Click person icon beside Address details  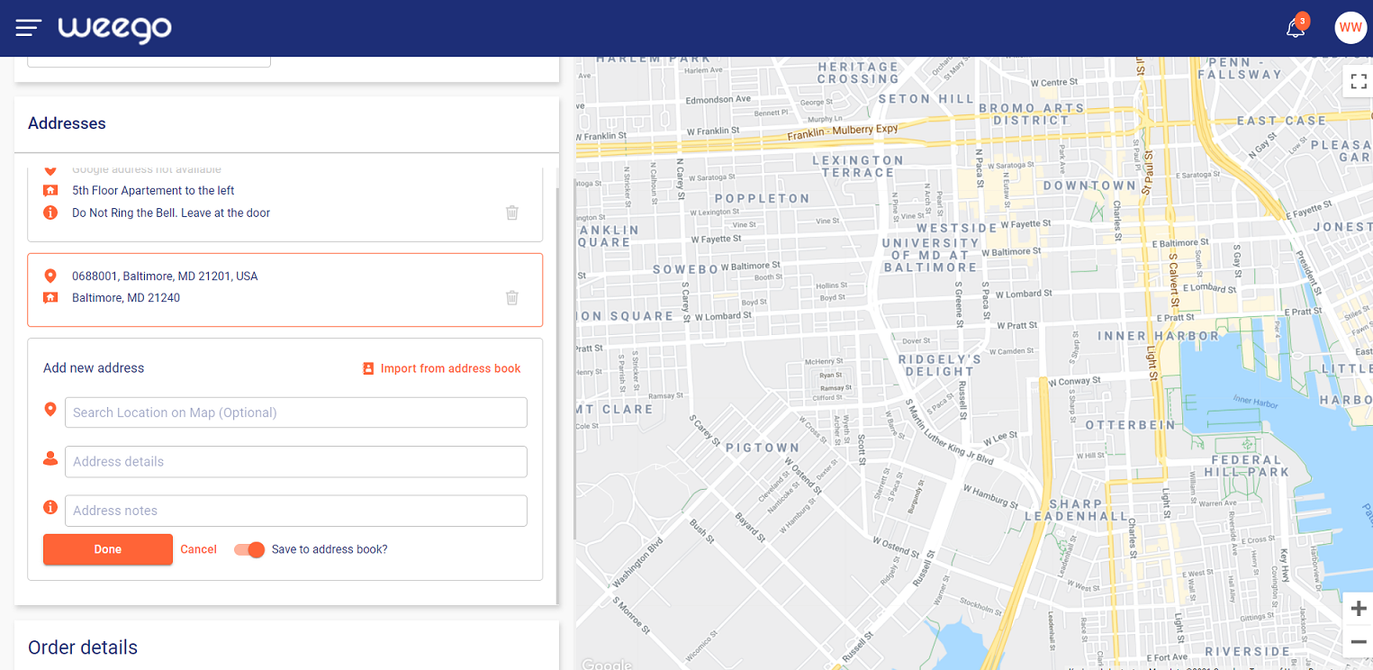(x=50, y=459)
